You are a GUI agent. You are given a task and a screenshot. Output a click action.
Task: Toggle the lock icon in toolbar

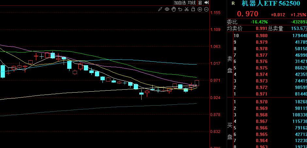[193, 9]
